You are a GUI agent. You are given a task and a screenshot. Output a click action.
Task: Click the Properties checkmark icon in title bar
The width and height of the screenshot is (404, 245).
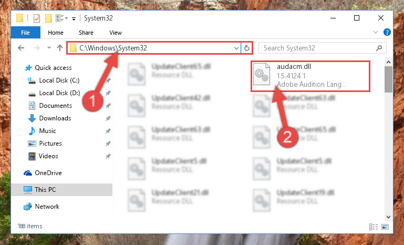(37, 18)
